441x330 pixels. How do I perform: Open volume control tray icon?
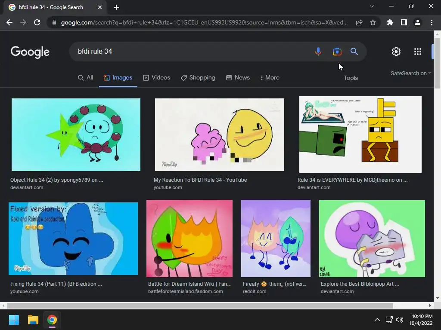coord(399,320)
